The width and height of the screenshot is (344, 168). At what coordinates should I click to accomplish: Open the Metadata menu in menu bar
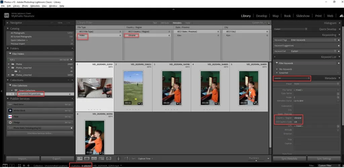point(35,6)
